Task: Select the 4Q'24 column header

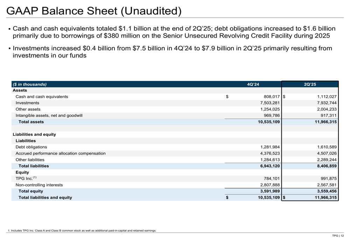Action: 253,84
